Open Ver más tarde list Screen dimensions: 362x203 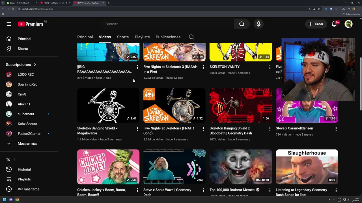click(29, 189)
